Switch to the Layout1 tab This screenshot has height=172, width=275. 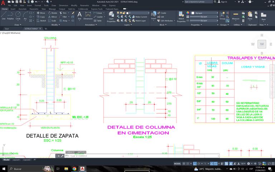click(16, 160)
